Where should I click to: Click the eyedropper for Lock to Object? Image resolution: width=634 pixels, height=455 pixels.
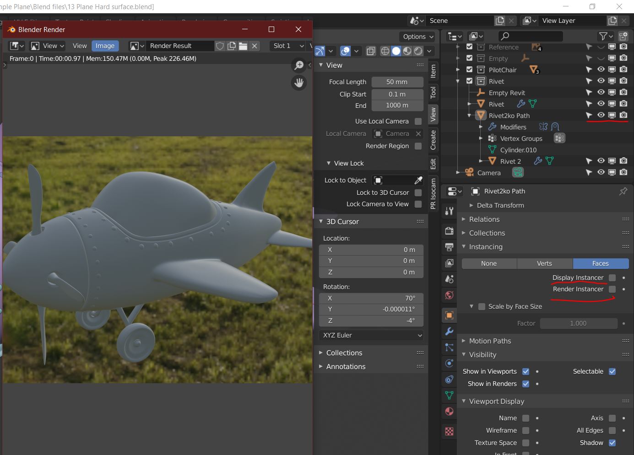418,180
